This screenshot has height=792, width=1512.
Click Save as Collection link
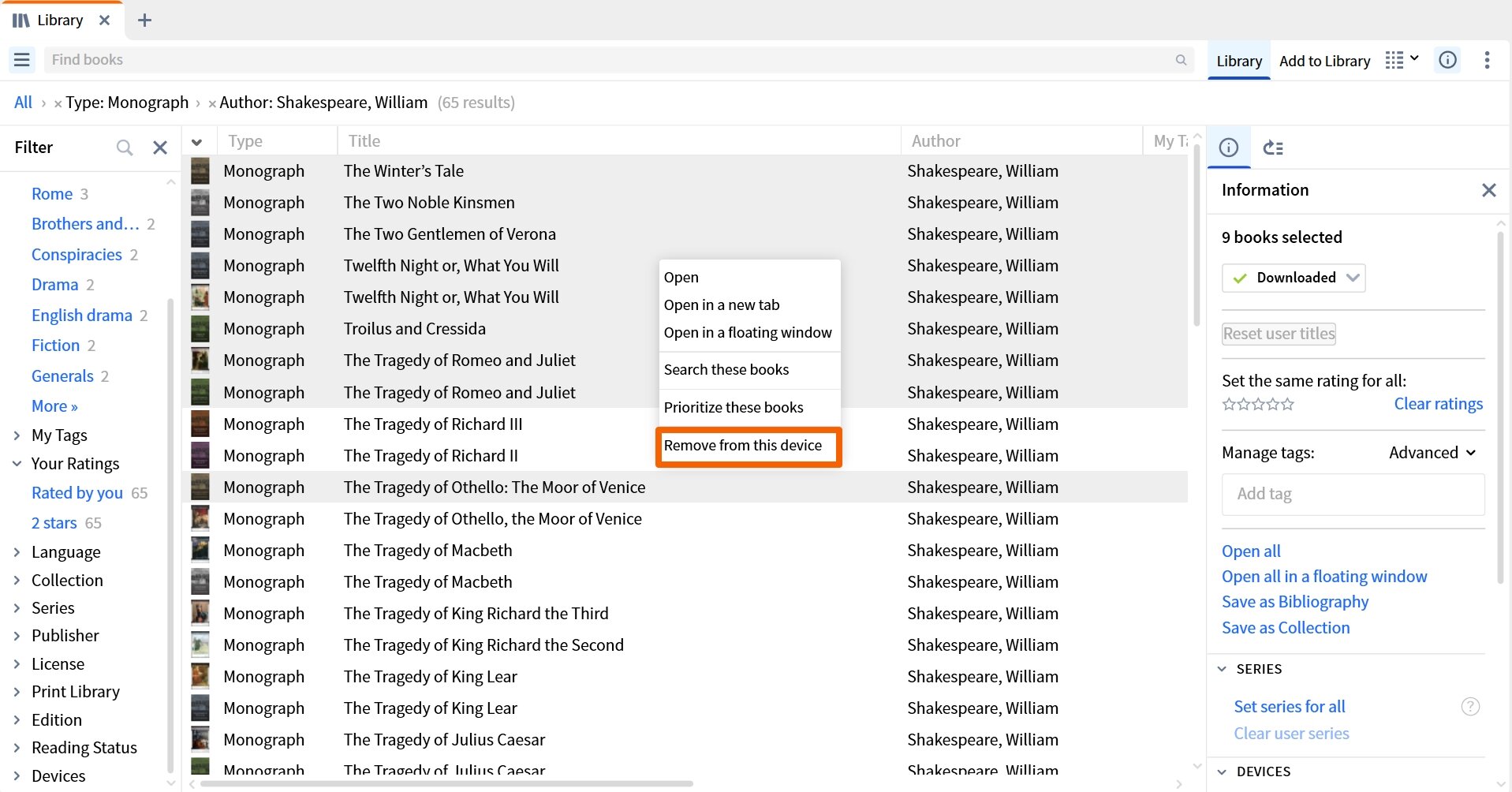point(1286,628)
